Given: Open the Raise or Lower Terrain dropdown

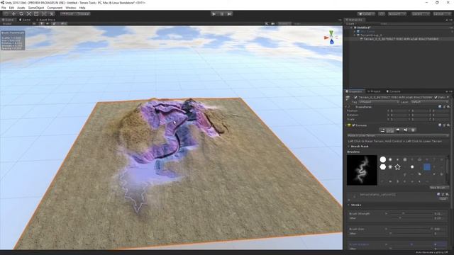Looking at the screenshot, I should [398, 135].
